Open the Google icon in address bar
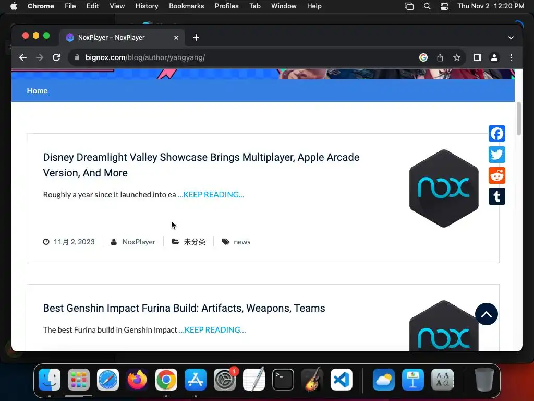This screenshot has width=534, height=401. point(423,57)
